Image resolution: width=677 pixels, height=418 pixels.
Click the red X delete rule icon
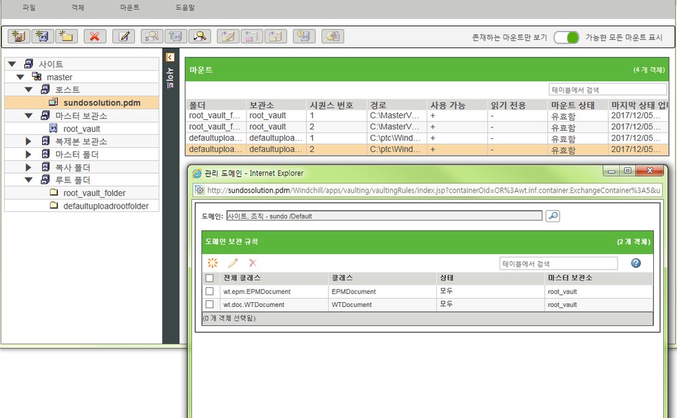[x=252, y=263]
